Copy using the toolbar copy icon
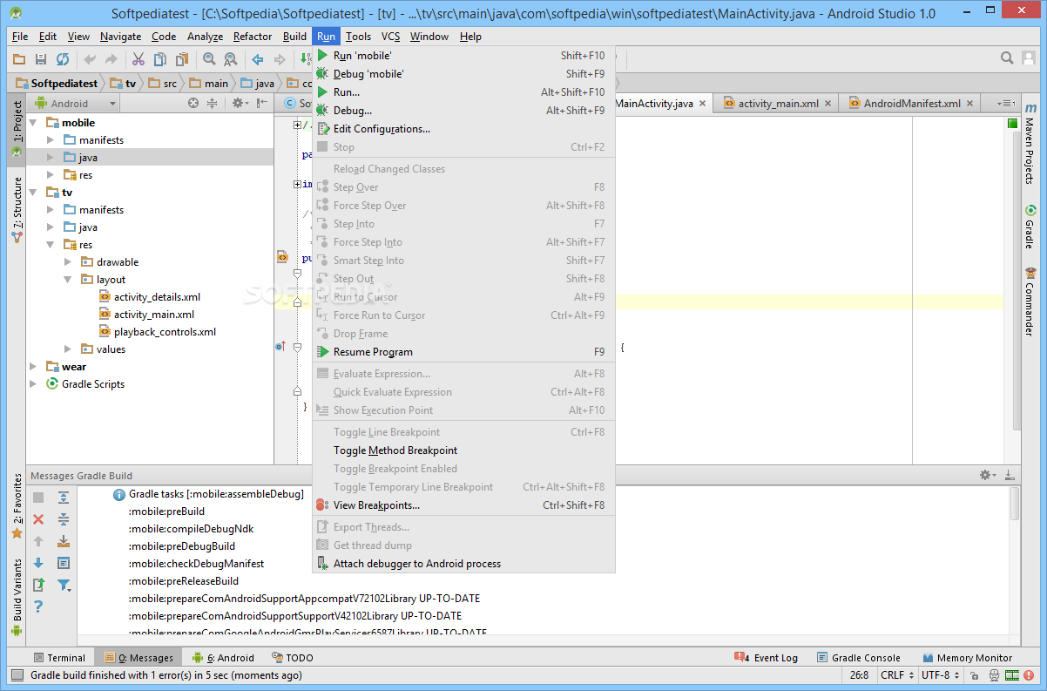This screenshot has height=691, width=1047. pos(159,59)
